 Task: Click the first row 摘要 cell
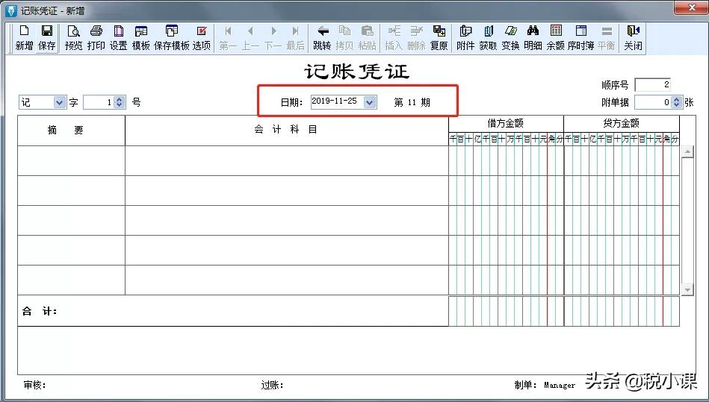click(x=72, y=160)
